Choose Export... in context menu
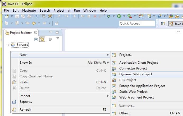Viewport: 183px width, 116px height. [x=61, y=102]
